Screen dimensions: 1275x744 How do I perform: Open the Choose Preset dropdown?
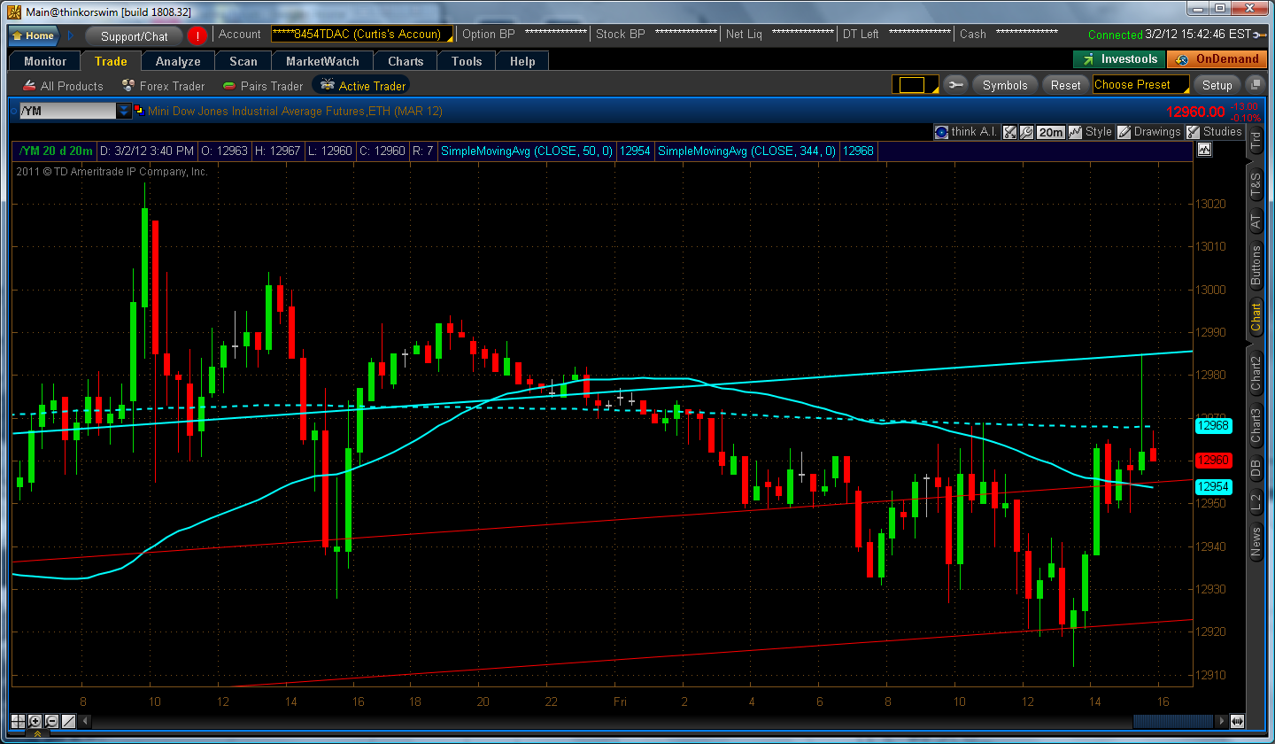point(1140,85)
